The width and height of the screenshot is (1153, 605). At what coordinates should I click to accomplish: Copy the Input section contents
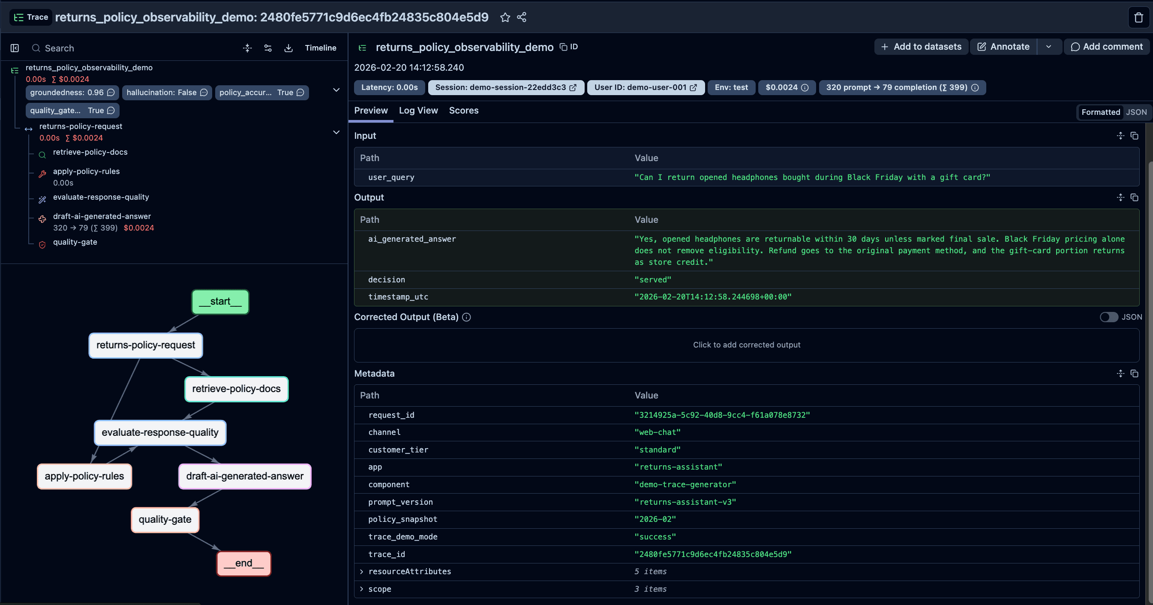pyautogui.click(x=1134, y=135)
